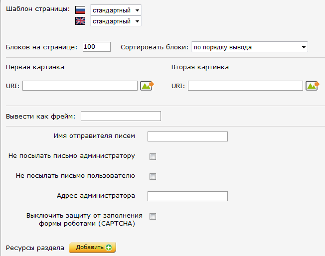
Task: Click the green plus icon on Добавить
Action: tap(109, 248)
